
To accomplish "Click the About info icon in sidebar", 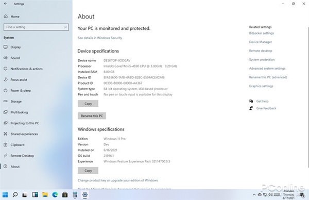I will click(6, 166).
